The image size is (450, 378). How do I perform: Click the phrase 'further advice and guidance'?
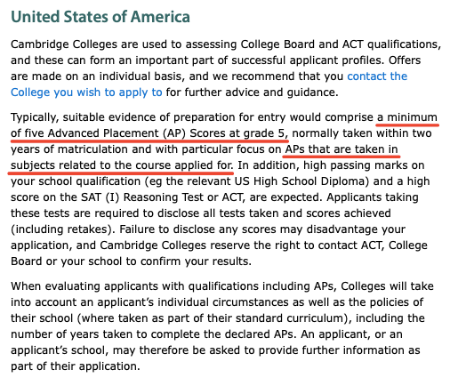coord(260,92)
